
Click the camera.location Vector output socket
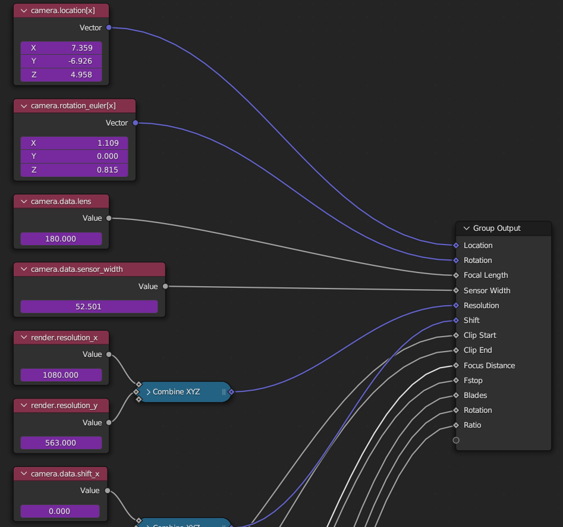(x=109, y=28)
